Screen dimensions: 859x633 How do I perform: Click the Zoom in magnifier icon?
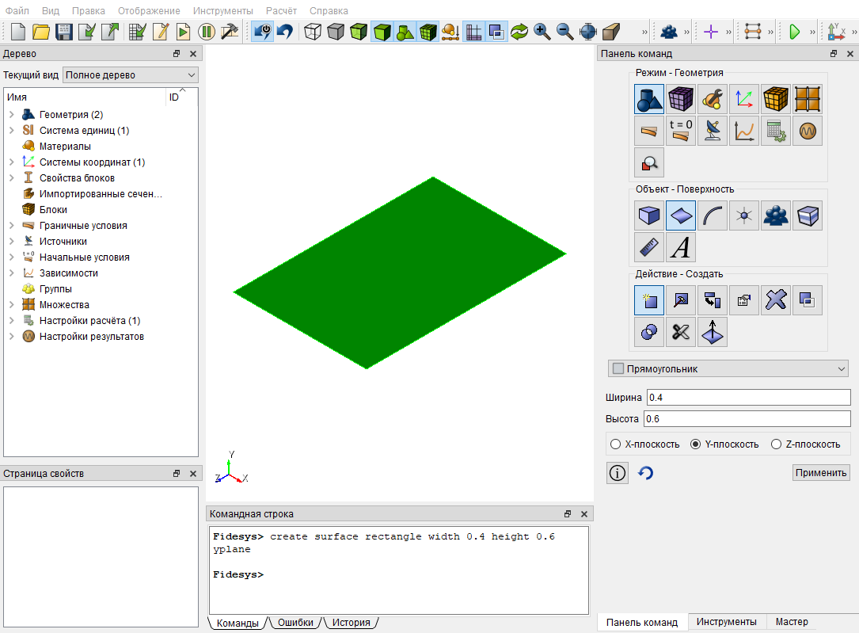point(542,32)
